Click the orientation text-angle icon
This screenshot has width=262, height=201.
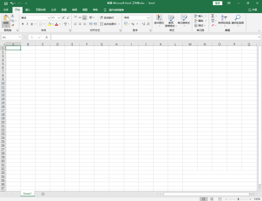91,17
